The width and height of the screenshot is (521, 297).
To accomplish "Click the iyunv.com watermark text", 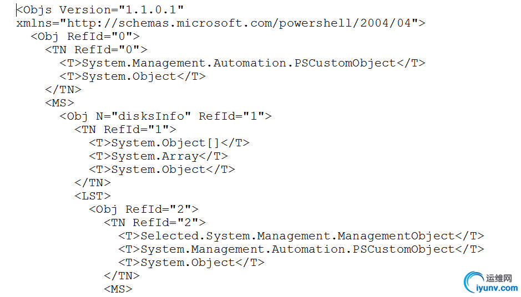I will [x=497, y=288].
